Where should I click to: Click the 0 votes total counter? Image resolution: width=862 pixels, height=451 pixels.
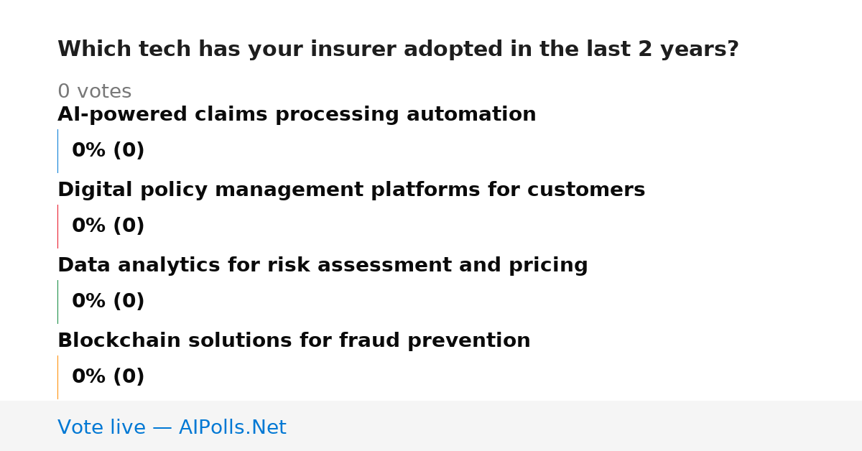(x=94, y=92)
